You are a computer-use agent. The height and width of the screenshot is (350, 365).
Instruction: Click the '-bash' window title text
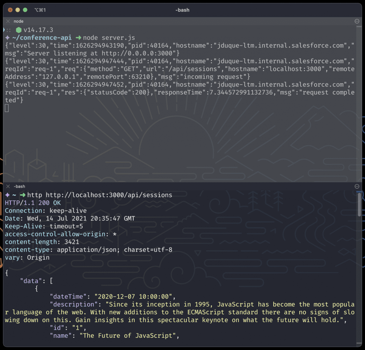tap(182, 10)
